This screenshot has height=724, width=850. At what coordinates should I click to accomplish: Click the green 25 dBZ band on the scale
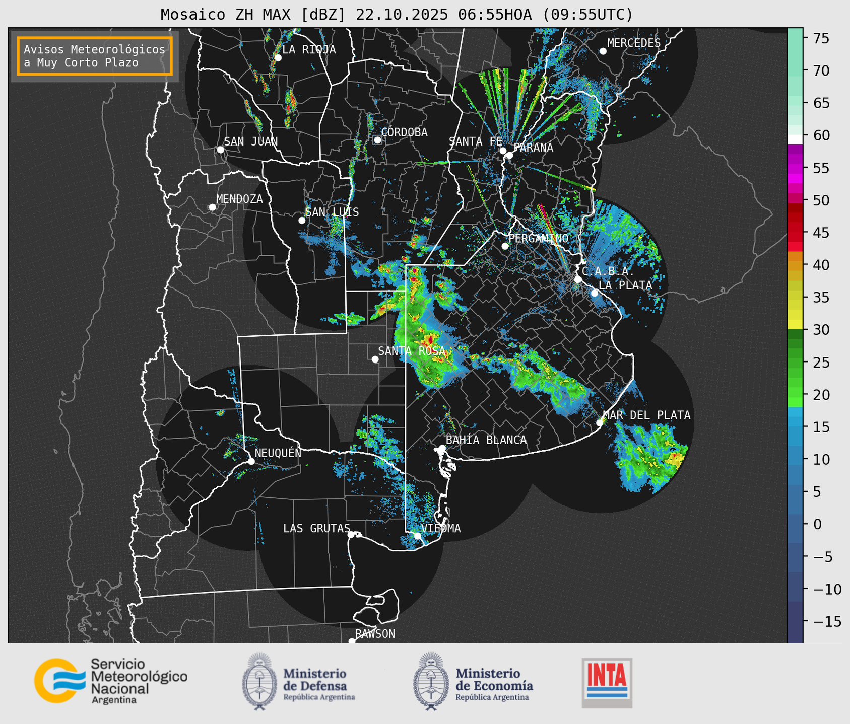795,362
